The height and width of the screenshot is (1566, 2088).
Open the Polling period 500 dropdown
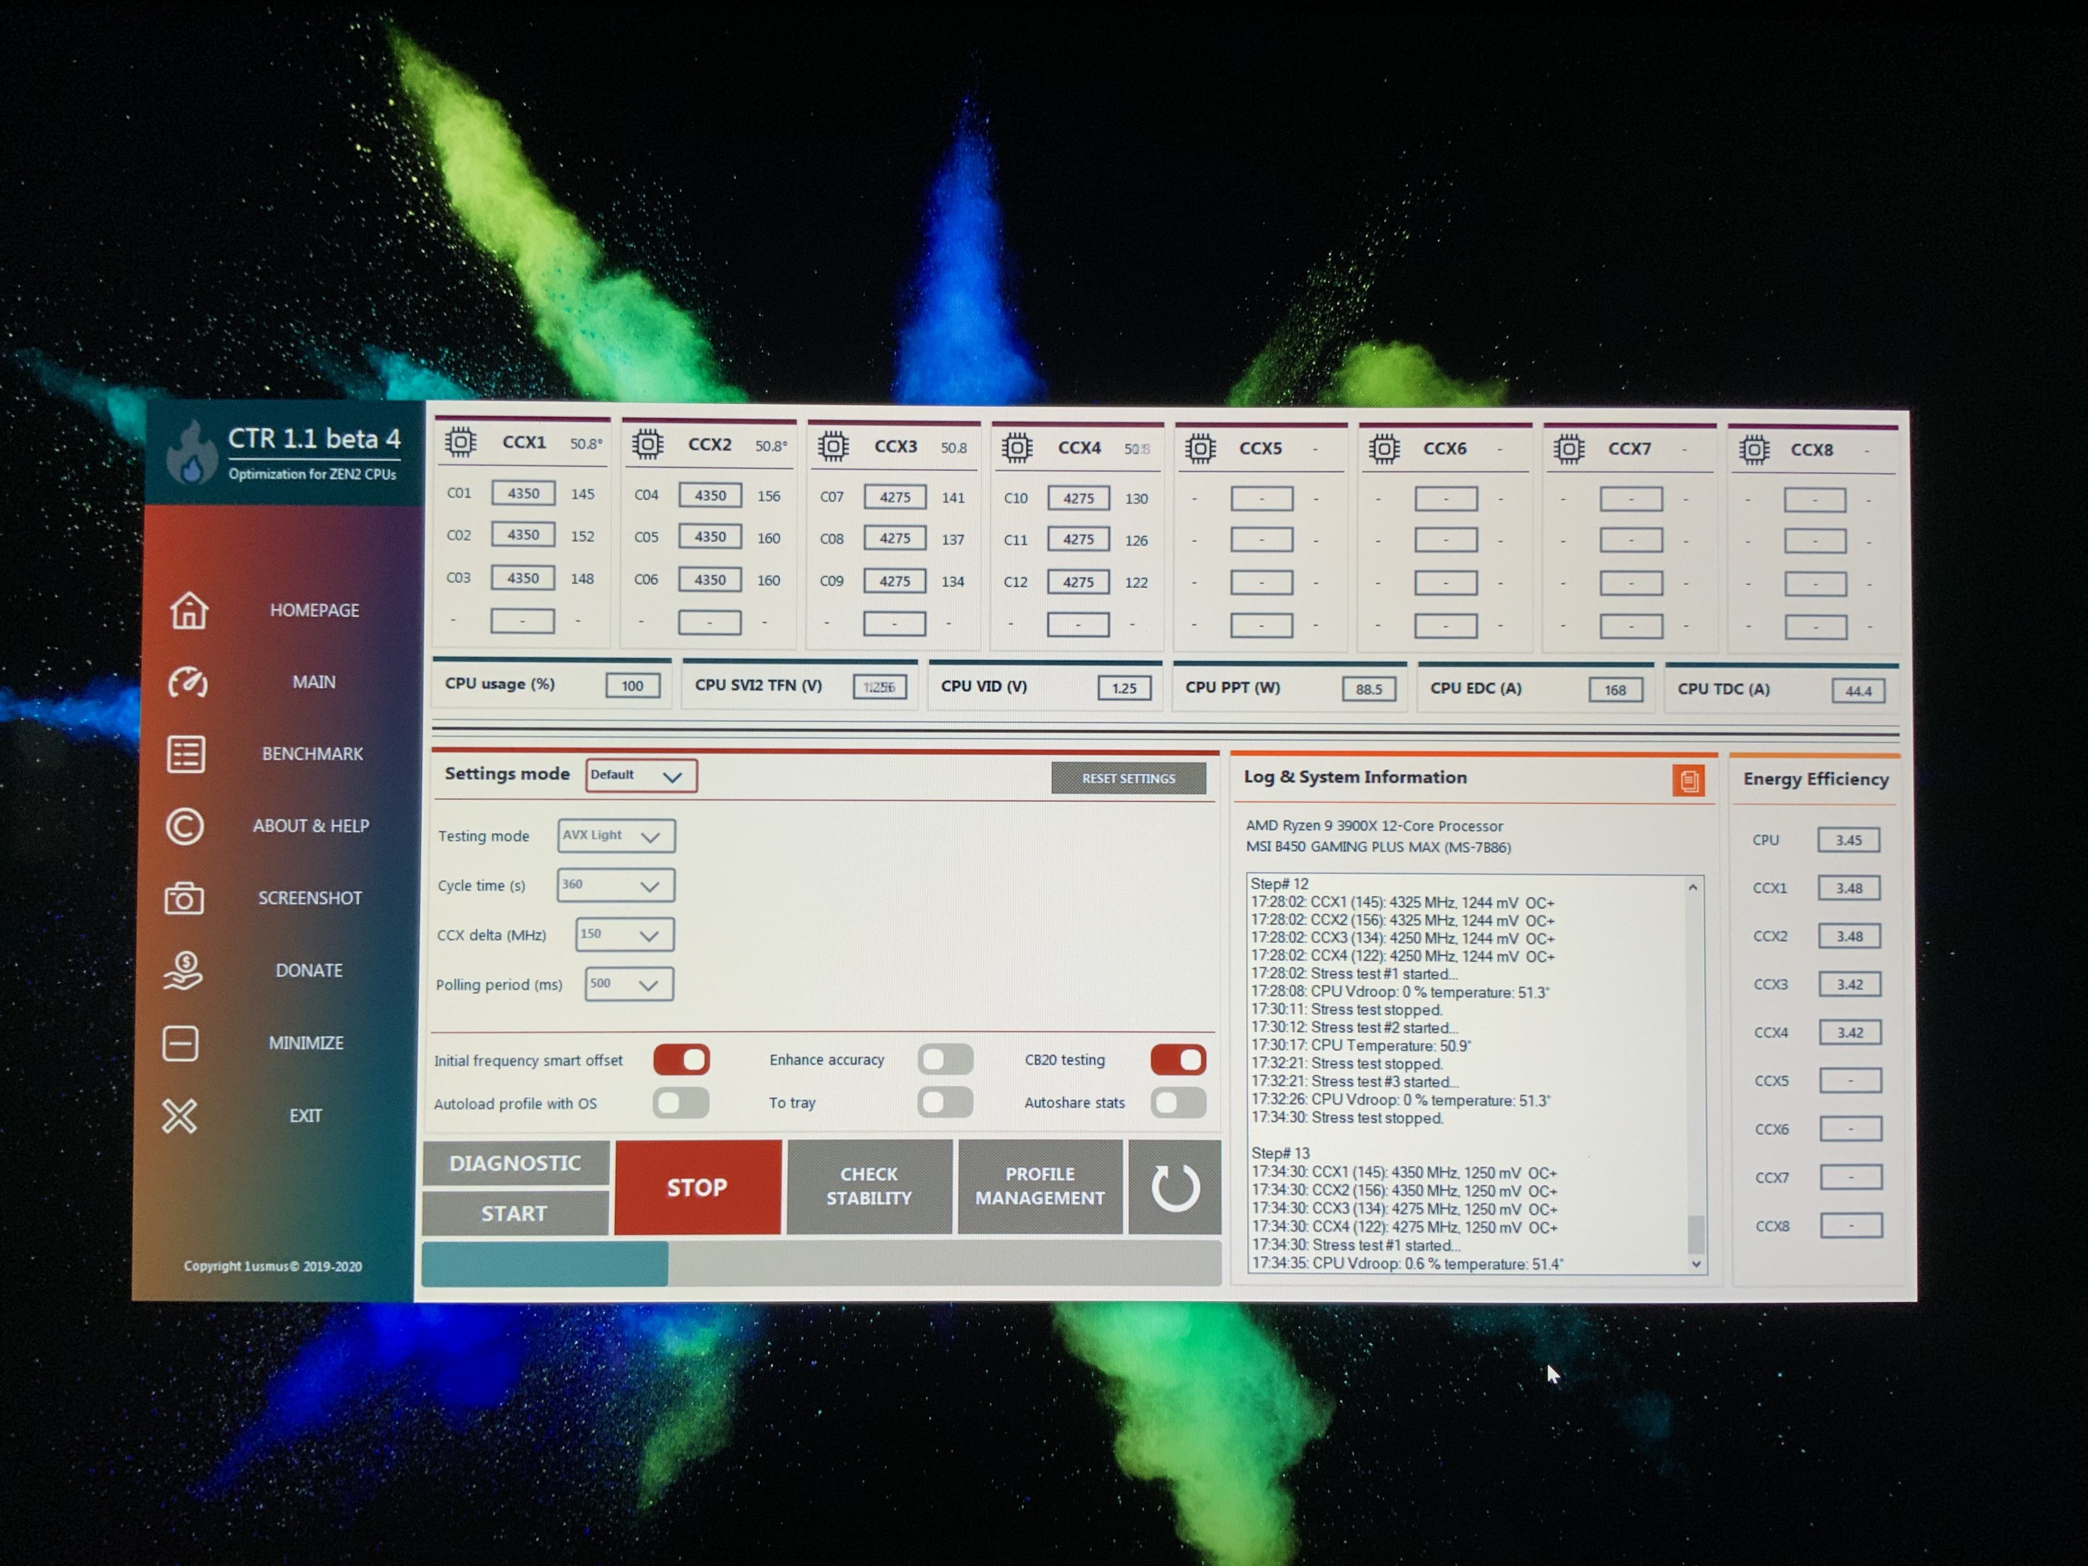coord(629,983)
